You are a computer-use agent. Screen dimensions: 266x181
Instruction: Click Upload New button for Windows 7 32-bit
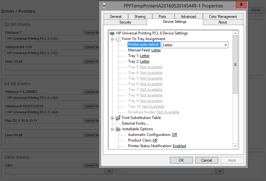point(91,33)
